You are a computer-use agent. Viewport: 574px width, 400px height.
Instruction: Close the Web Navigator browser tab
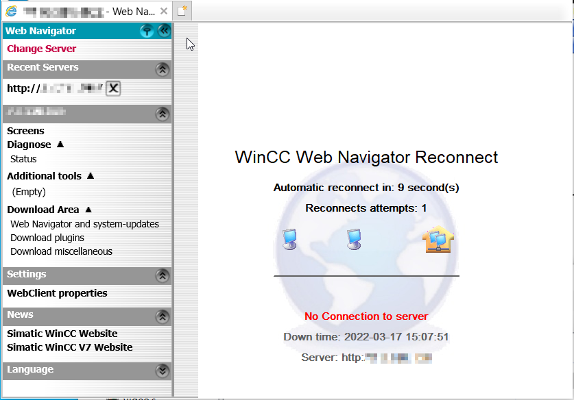point(164,12)
